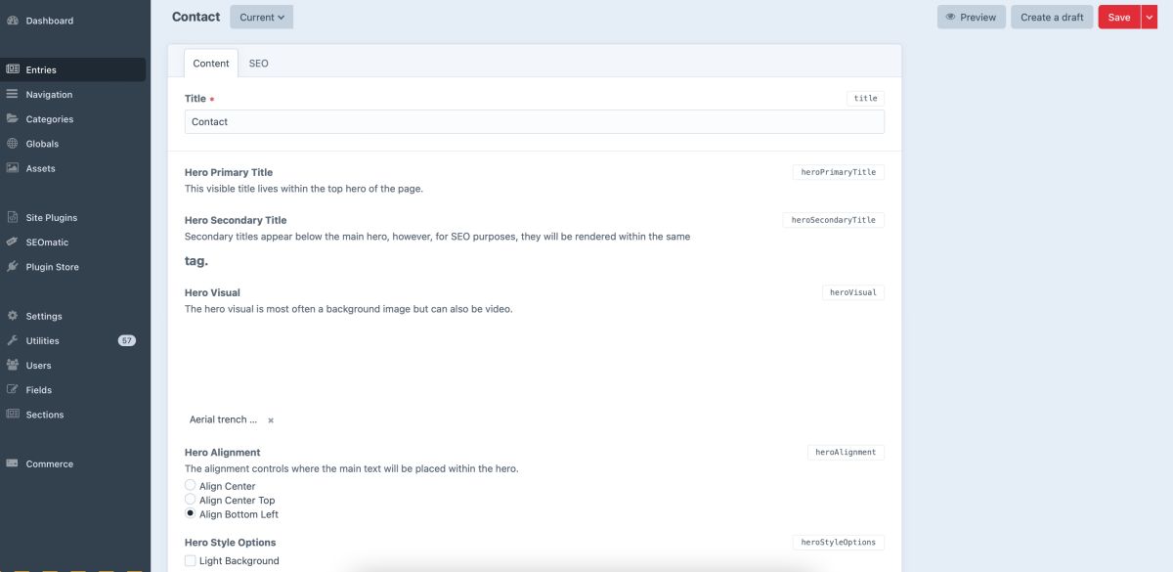Open the Current revision dropdown
The image size is (1173, 572).
coord(261,17)
